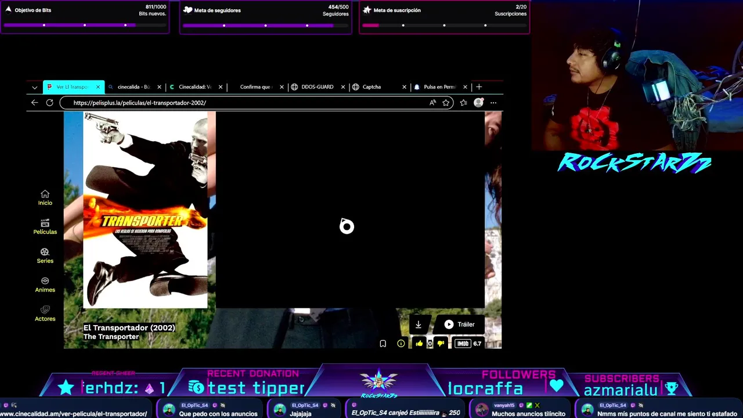The width and height of the screenshot is (743, 418).
Task: Dislike the movie with thumbs down
Action: click(441, 344)
